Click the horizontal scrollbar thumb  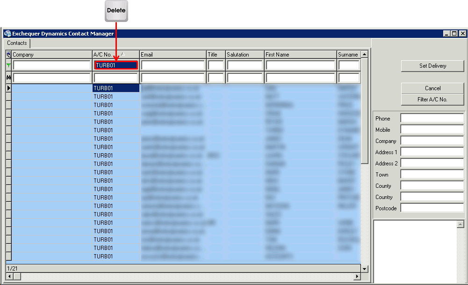17,276
